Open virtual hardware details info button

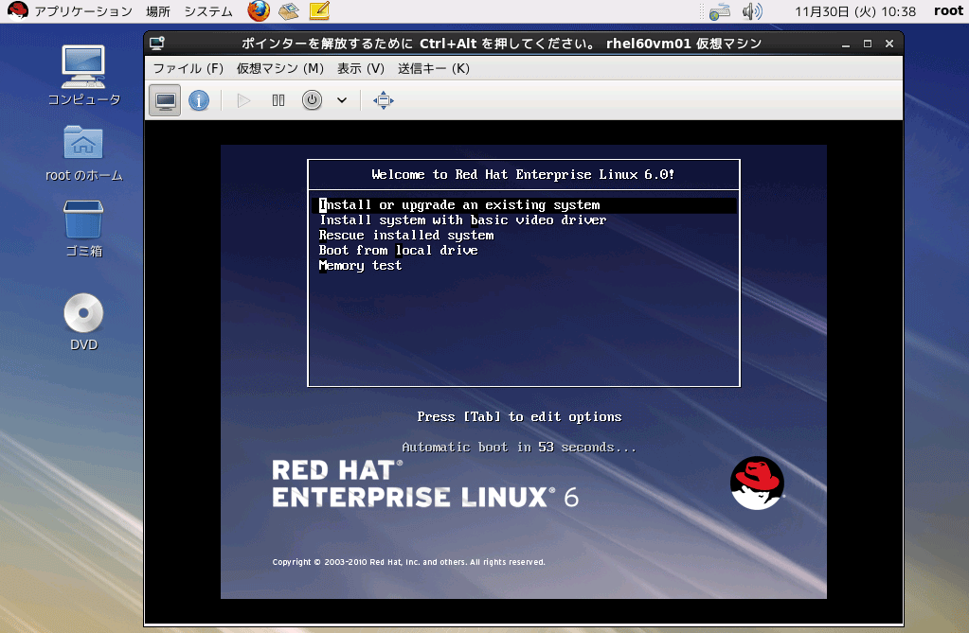click(198, 100)
